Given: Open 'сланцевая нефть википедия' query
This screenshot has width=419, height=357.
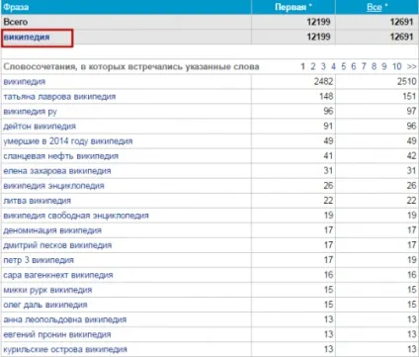Looking at the screenshot, I should [61, 156].
